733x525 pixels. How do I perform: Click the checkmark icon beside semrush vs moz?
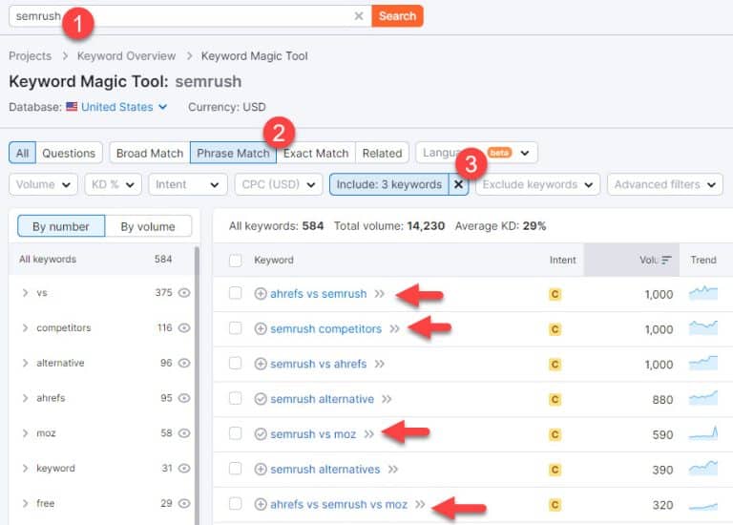coord(261,434)
